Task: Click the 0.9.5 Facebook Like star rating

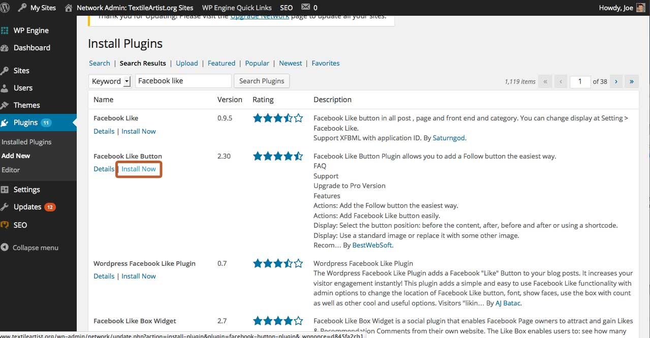Action: point(278,118)
